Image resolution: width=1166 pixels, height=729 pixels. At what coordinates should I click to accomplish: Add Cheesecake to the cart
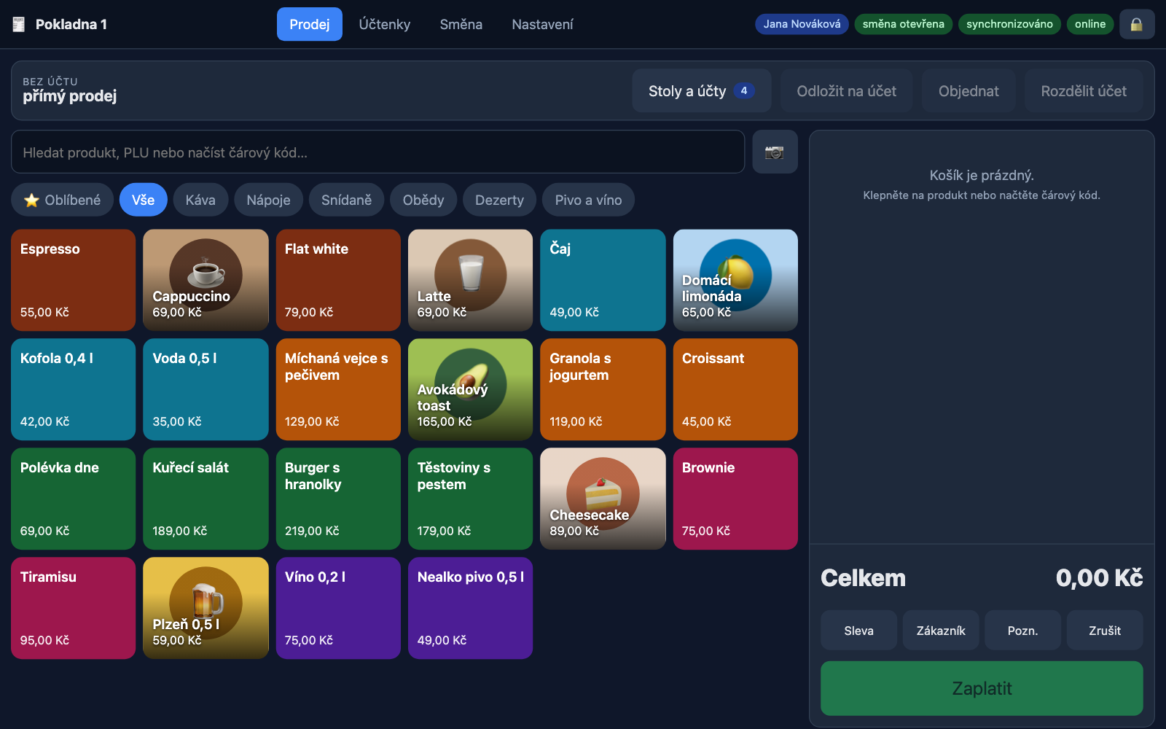[x=603, y=499]
